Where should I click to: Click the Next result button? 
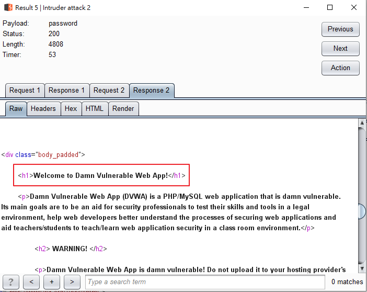pyautogui.click(x=340, y=49)
